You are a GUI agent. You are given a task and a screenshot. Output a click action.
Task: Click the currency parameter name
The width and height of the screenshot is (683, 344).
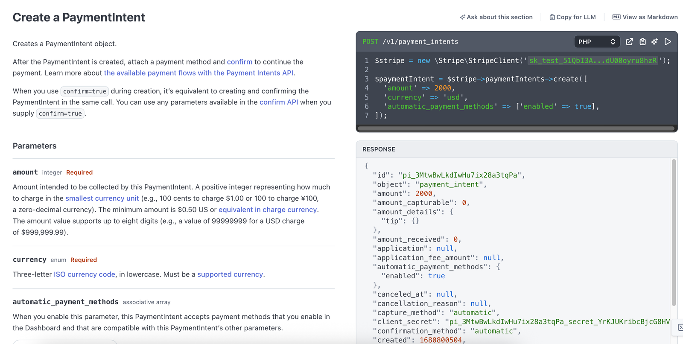[29, 259]
